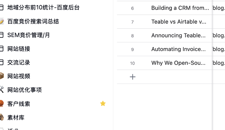Click the empty link cell in row 7
The image size is (225, 130).
(219, 22)
